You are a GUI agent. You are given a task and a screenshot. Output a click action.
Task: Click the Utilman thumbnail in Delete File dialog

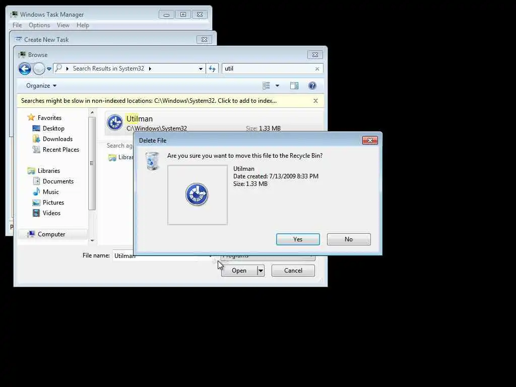(x=197, y=195)
